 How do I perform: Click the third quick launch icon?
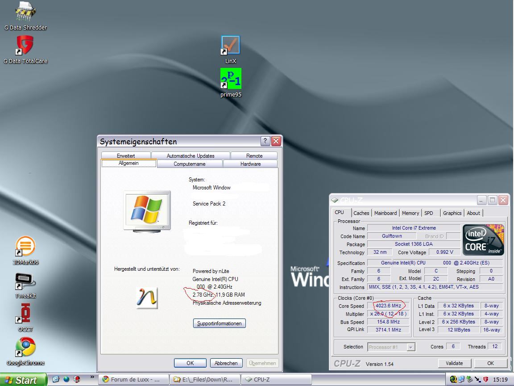[77, 379]
